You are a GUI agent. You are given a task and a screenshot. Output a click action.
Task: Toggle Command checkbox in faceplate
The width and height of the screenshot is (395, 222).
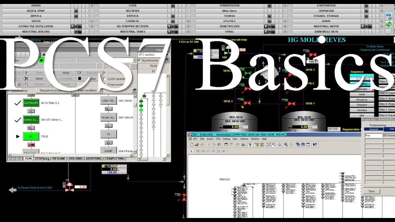point(105,73)
